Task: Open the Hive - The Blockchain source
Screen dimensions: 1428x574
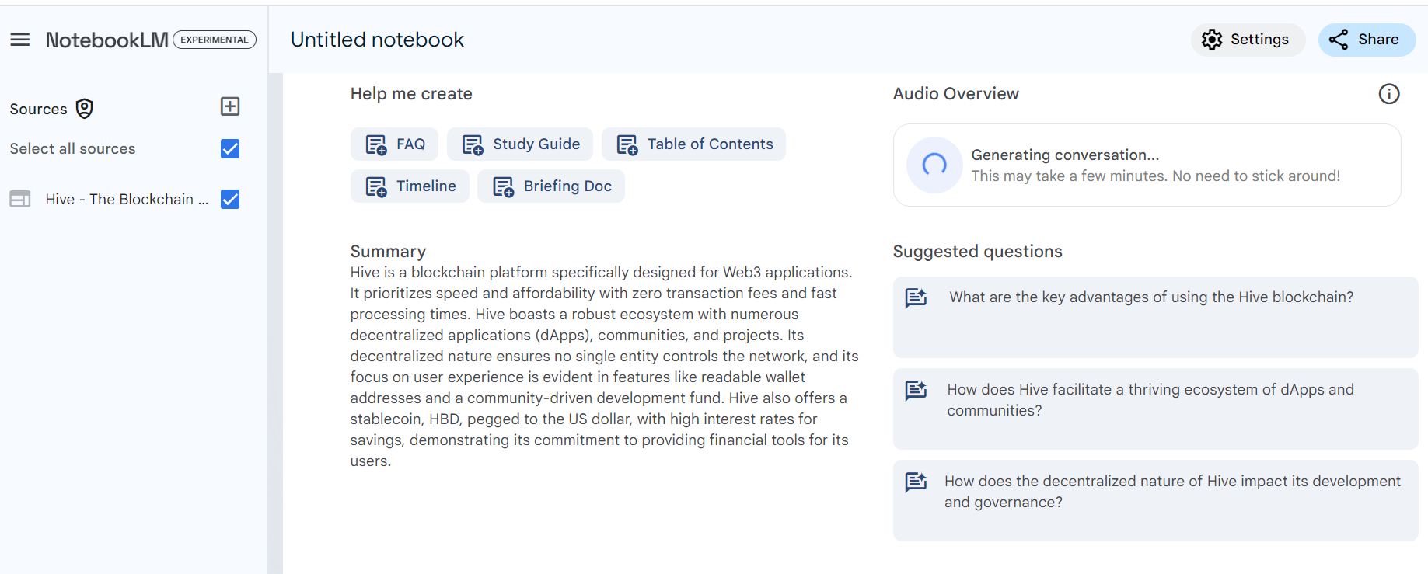Action: click(127, 200)
